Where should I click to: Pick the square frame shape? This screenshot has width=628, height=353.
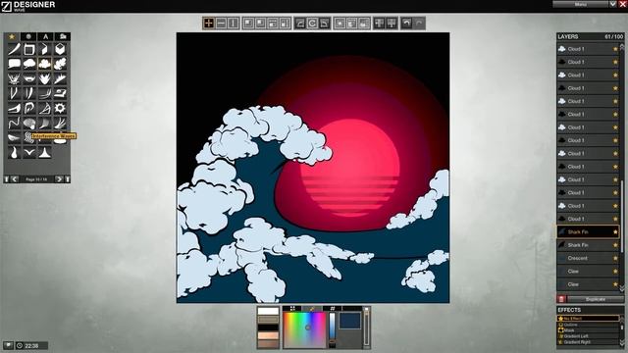(29, 49)
